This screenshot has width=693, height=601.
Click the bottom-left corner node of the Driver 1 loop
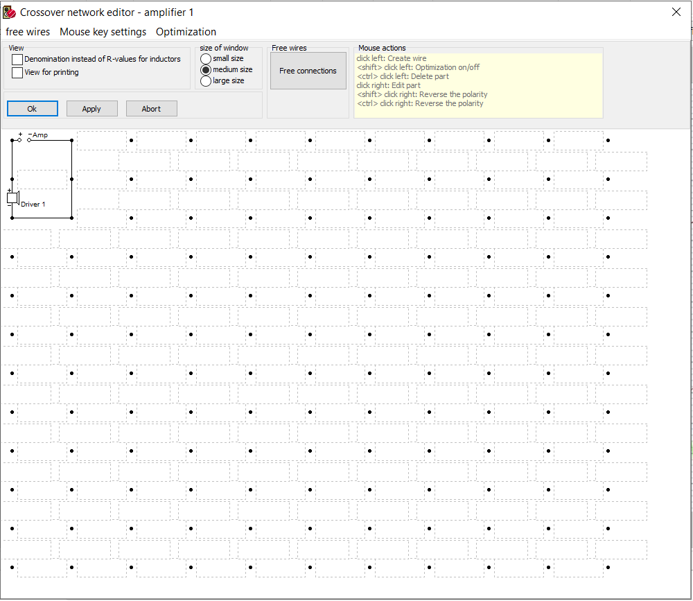tap(12, 218)
